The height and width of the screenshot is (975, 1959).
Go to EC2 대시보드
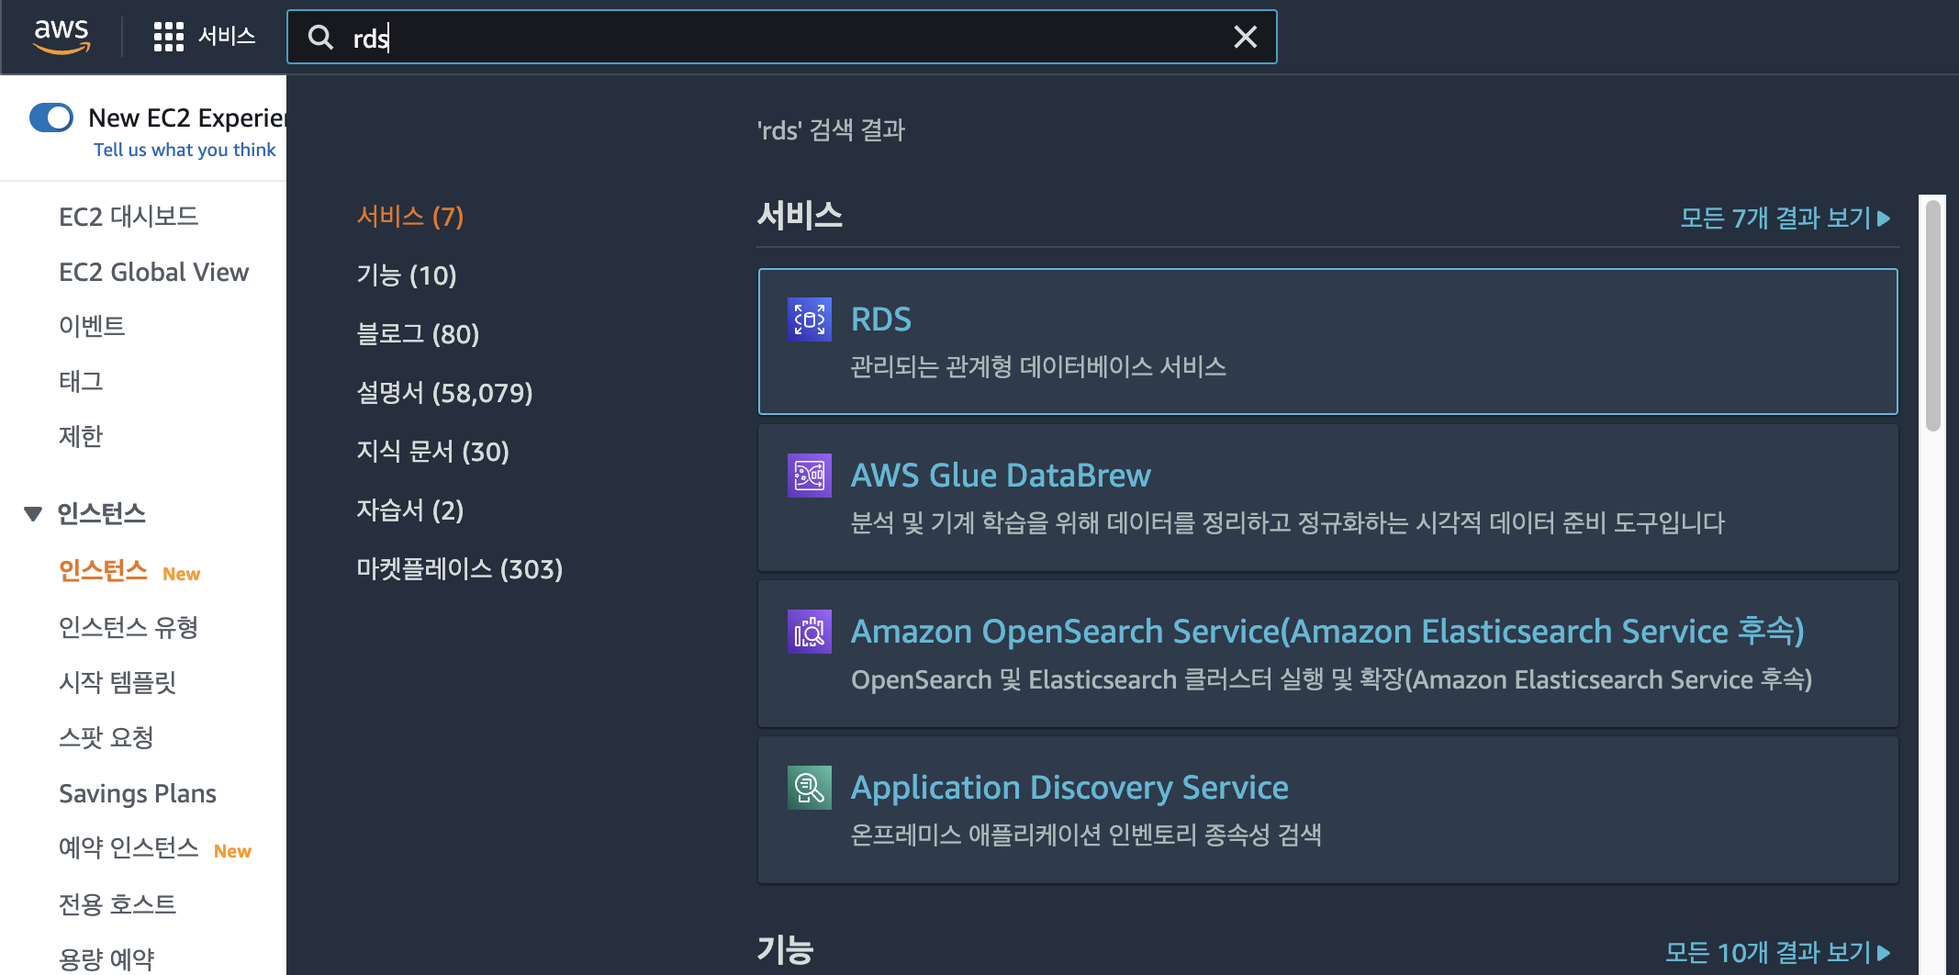pos(129,217)
